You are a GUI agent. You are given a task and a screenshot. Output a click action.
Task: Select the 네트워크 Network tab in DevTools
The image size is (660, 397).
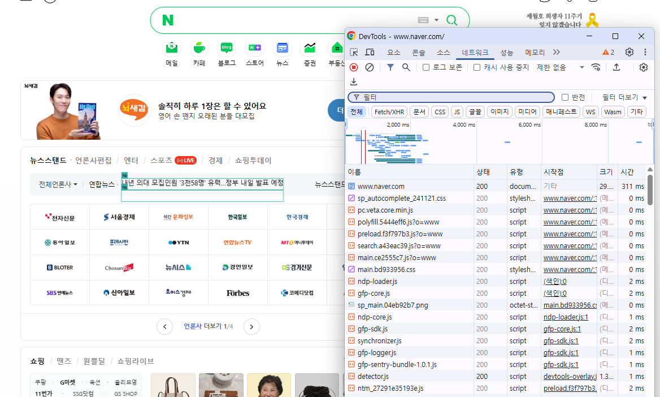pos(475,52)
